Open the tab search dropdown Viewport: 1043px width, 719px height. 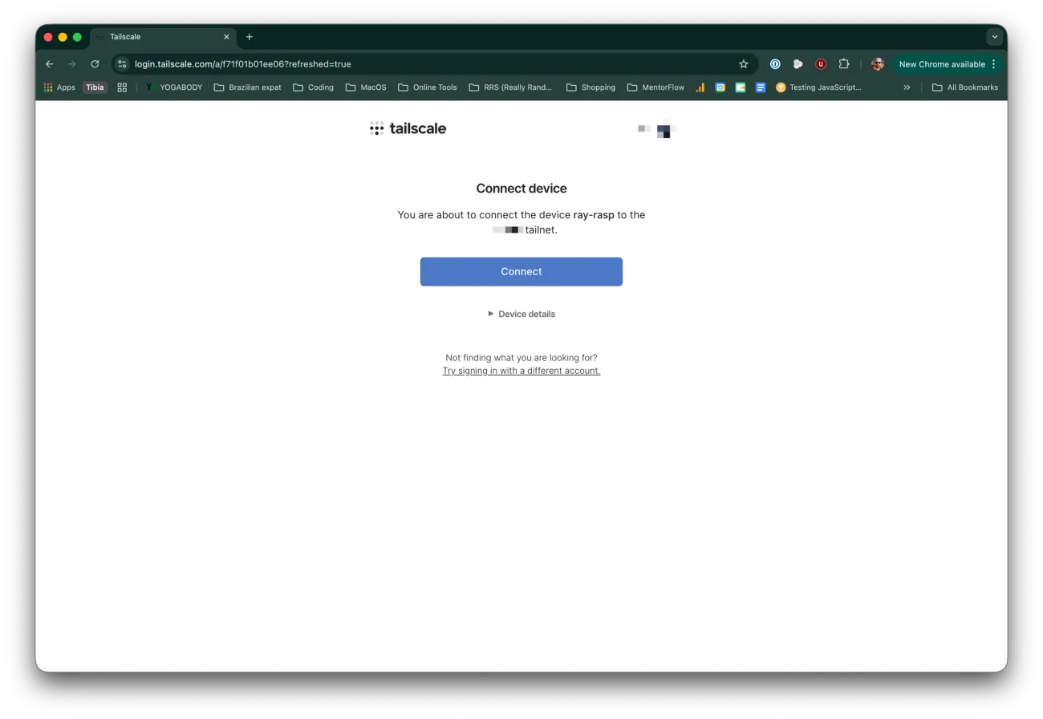pyautogui.click(x=995, y=37)
